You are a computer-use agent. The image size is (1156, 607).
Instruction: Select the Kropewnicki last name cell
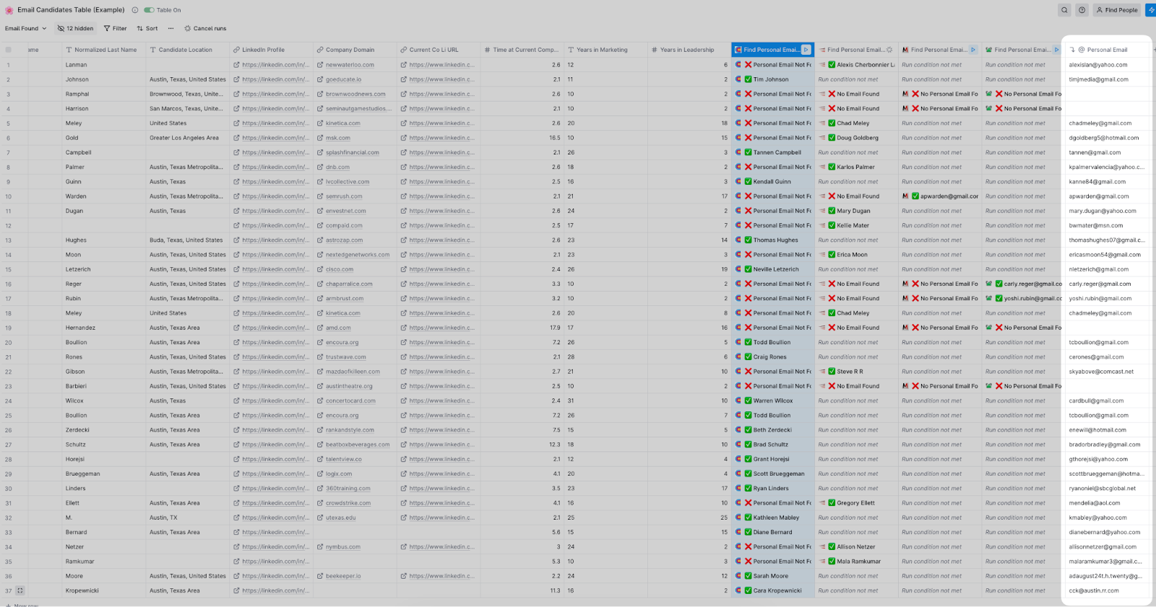click(103, 590)
